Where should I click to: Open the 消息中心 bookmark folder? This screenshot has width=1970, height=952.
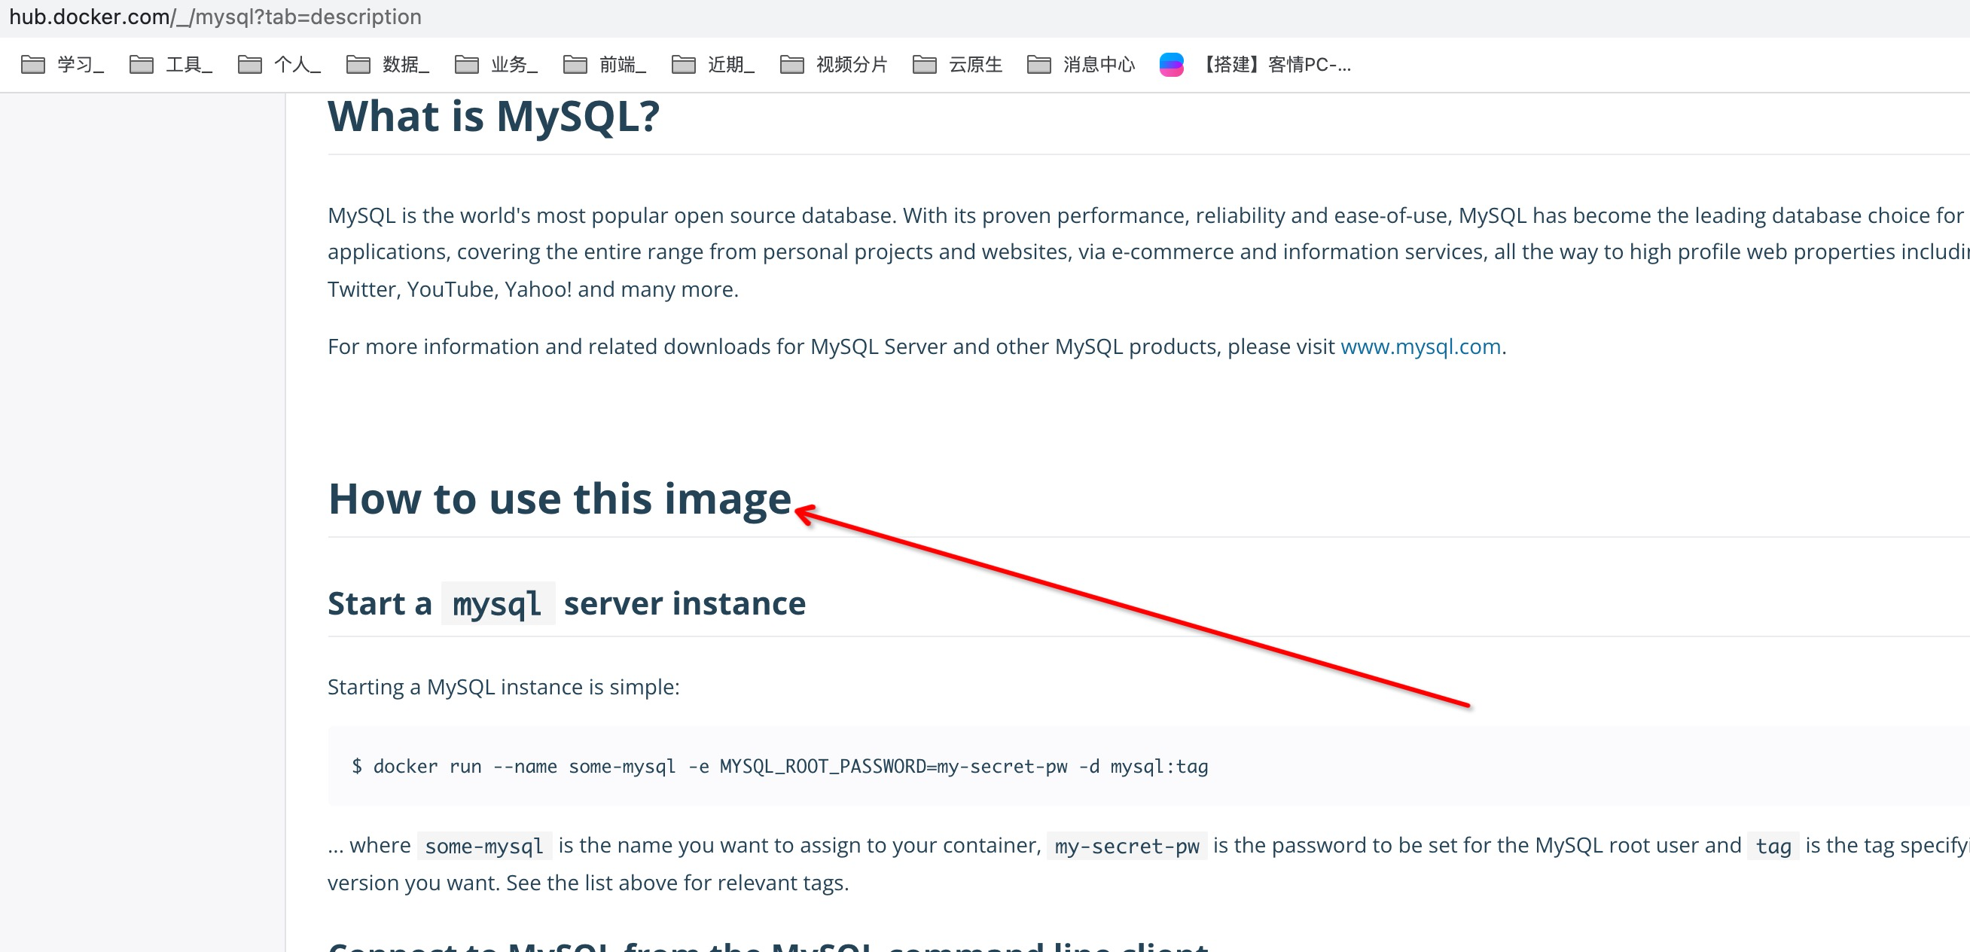click(x=1082, y=65)
